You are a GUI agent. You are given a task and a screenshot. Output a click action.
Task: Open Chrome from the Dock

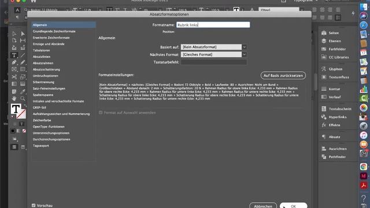click(x=364, y=167)
